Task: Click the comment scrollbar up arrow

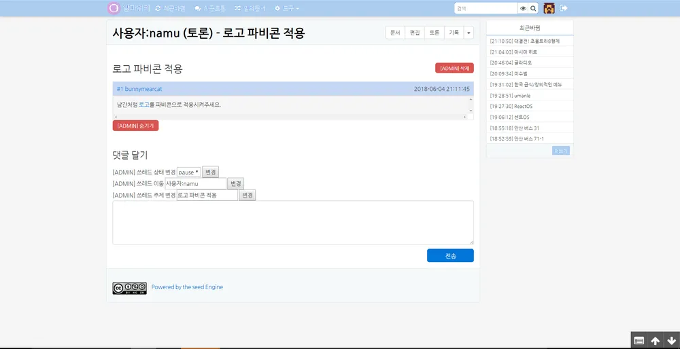Action: click(x=471, y=98)
